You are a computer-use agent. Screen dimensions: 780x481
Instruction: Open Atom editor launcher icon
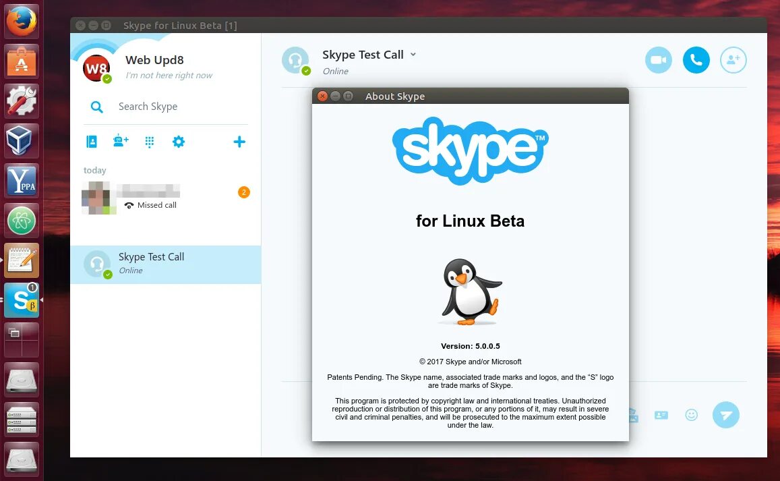[x=22, y=221]
